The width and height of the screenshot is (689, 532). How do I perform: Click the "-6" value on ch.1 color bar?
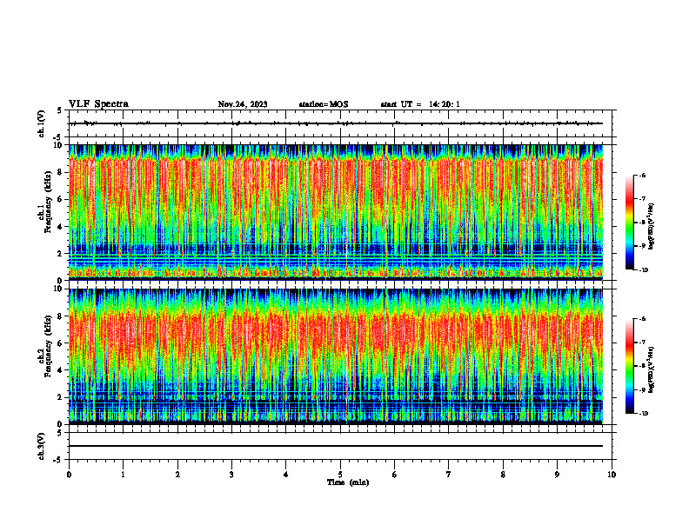click(642, 176)
